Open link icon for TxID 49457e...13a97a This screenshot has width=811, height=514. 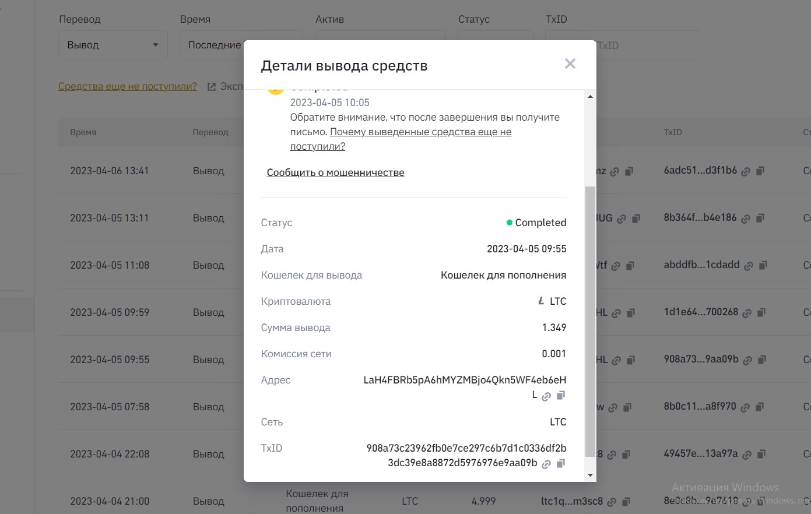pyautogui.click(x=747, y=455)
